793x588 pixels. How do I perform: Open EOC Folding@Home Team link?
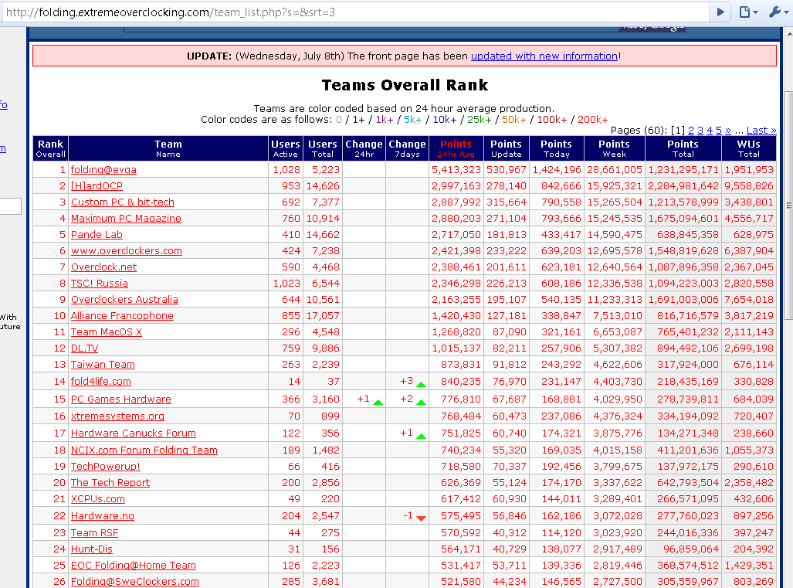pyautogui.click(x=133, y=566)
